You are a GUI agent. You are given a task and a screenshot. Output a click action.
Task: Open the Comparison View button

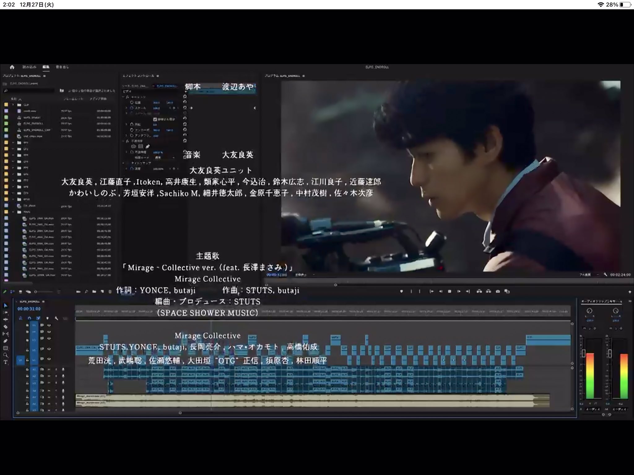tap(507, 291)
